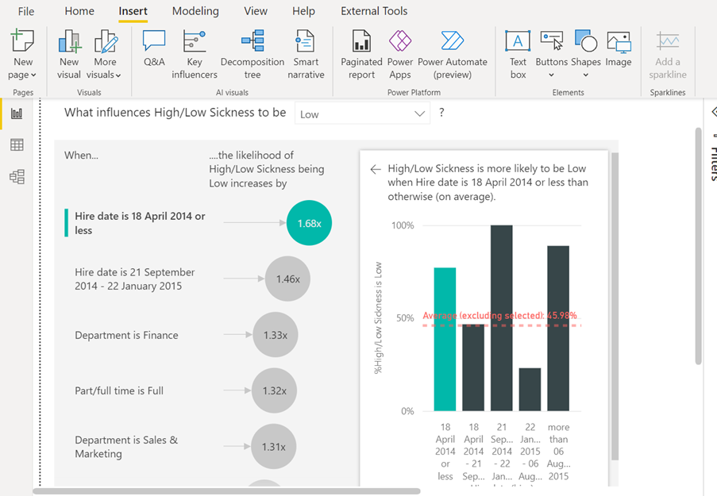Expand the Shapes dropdown arrow
The width and height of the screenshot is (717, 496).
(586, 75)
